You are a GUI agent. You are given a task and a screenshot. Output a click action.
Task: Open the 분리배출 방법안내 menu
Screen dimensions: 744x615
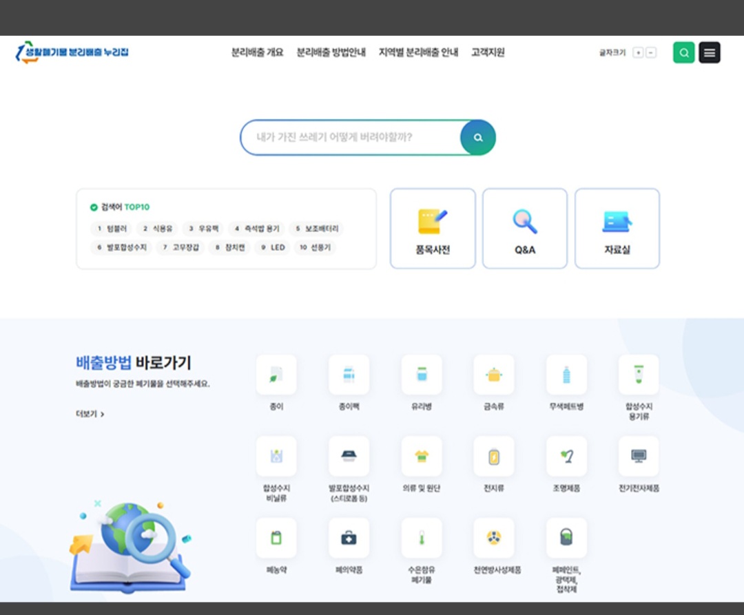[331, 52]
